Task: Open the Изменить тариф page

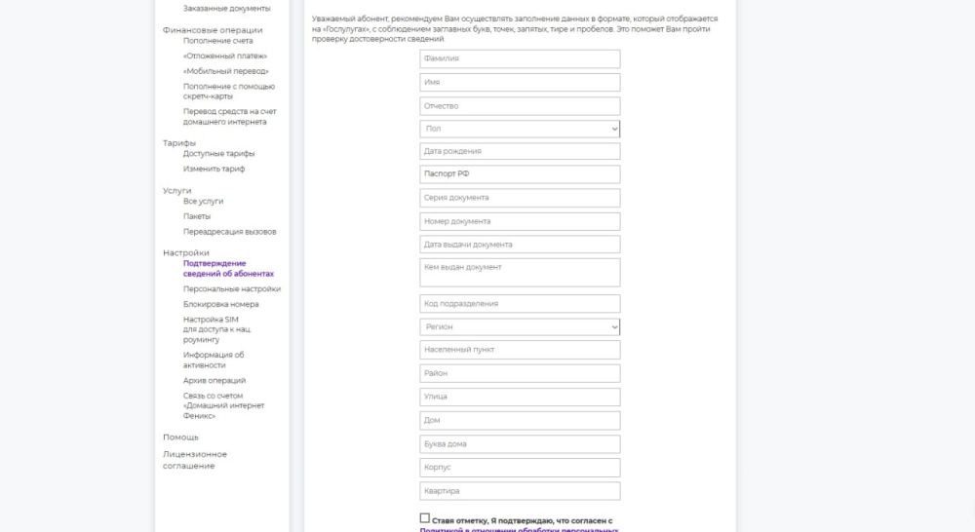Action: [214, 169]
